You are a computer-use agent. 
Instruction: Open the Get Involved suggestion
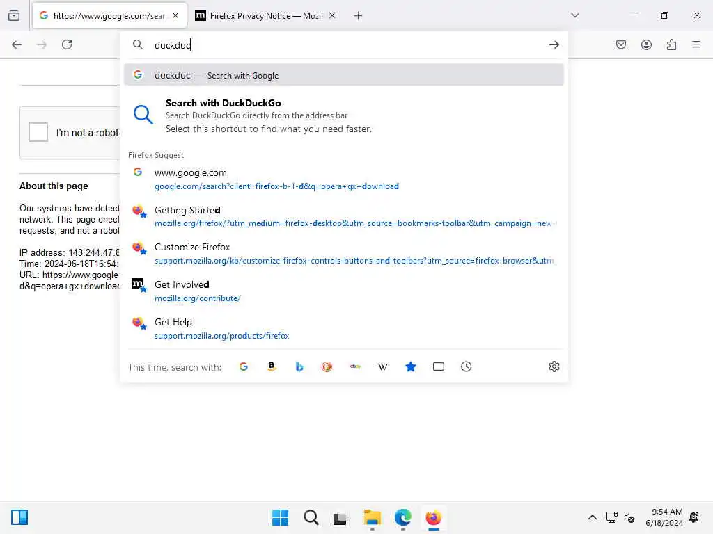click(344, 291)
